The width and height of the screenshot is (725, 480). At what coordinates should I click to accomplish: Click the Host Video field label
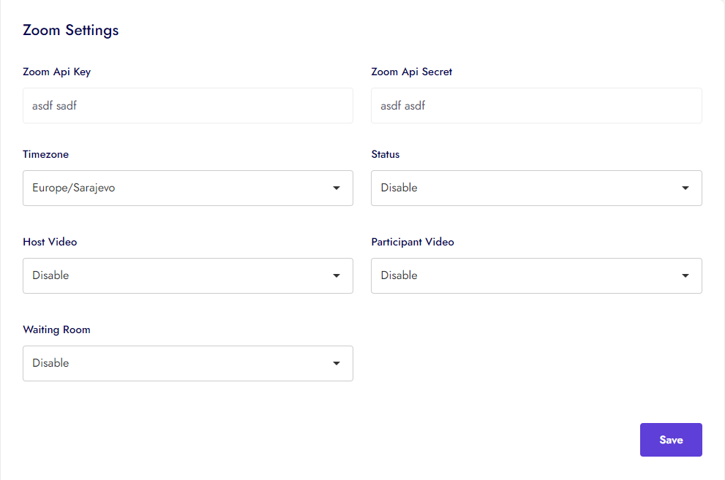point(50,242)
